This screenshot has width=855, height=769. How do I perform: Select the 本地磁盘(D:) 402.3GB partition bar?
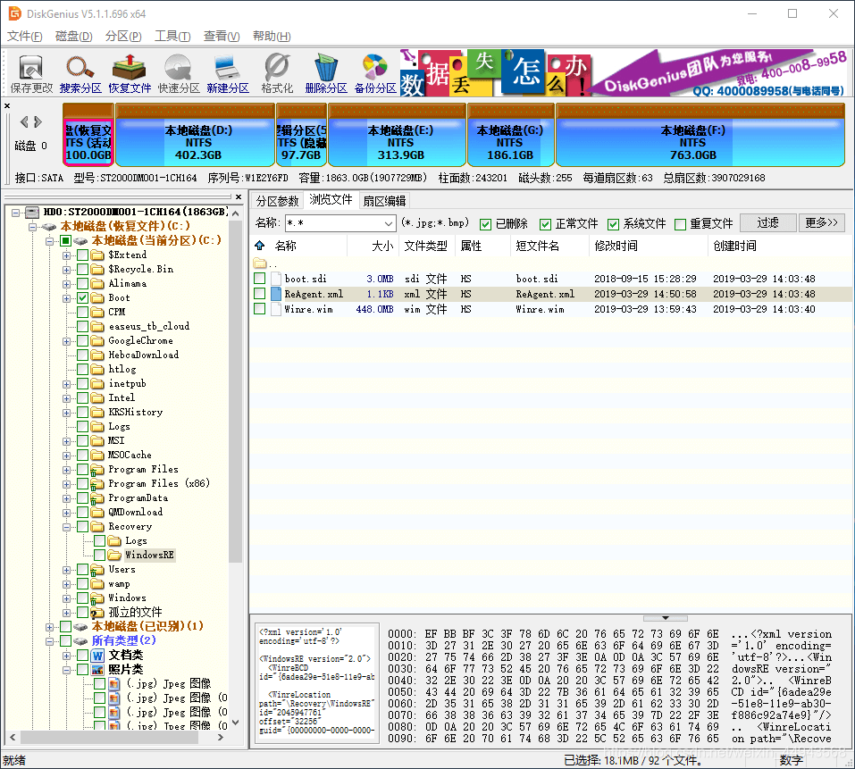195,135
